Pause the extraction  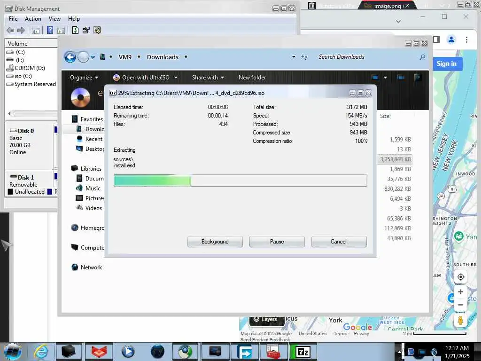[277, 242]
